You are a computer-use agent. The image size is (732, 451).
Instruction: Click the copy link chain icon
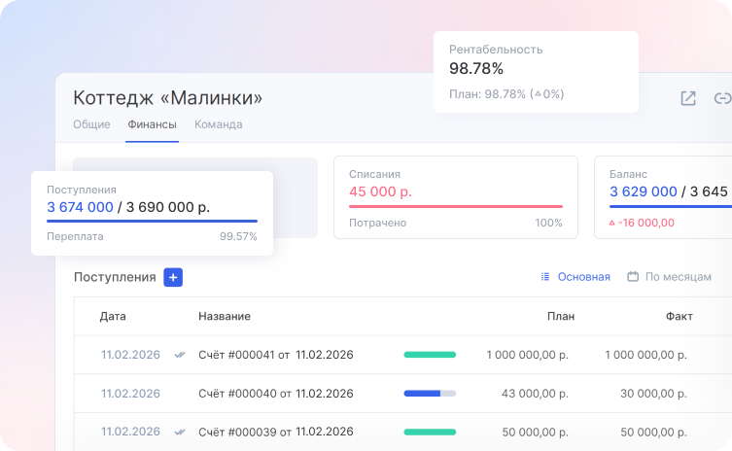pyautogui.click(x=722, y=98)
